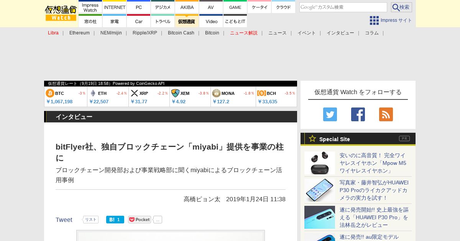Viewport: 460px width, 241px height.
Task: Open Video tab
Action: pos(211,21)
